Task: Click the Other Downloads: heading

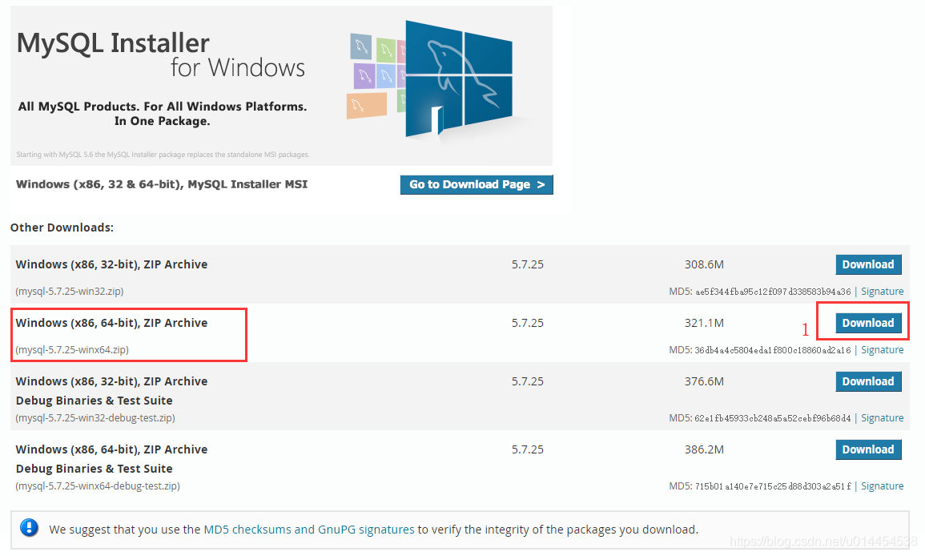Action: (62, 228)
